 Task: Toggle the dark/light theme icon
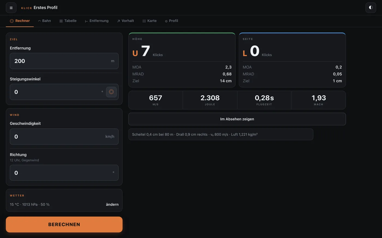coord(371,8)
